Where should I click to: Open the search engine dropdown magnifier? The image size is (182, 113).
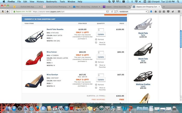point(118,11)
